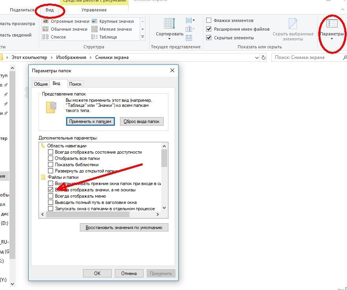347x290 pixels.
Task: Uncheck Расширения имен файлов
Action: (x=209, y=29)
